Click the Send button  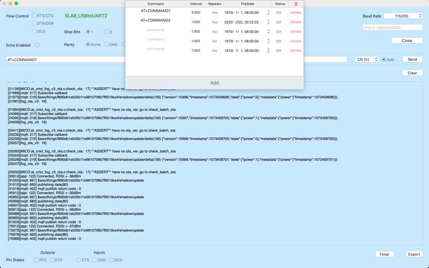coord(412,59)
